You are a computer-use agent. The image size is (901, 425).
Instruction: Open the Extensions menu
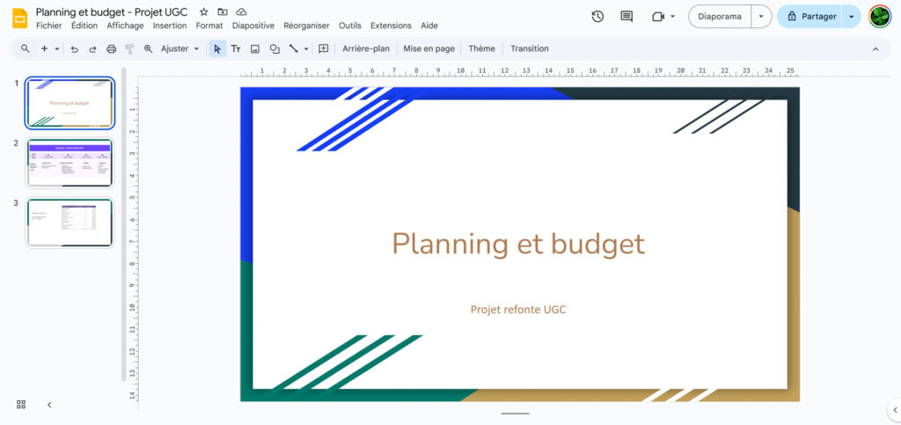point(391,26)
